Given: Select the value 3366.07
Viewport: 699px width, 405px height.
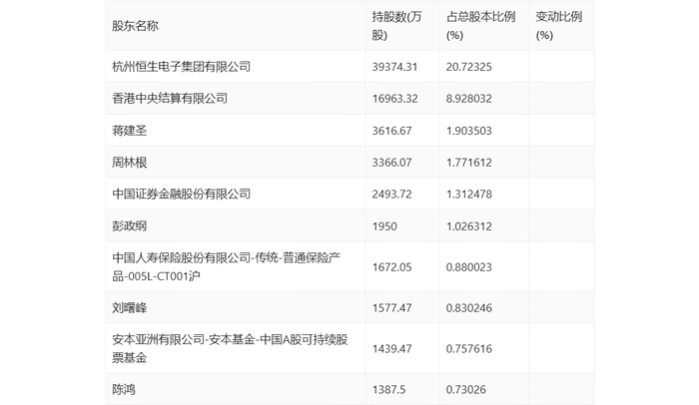Looking at the screenshot, I should [x=391, y=163].
